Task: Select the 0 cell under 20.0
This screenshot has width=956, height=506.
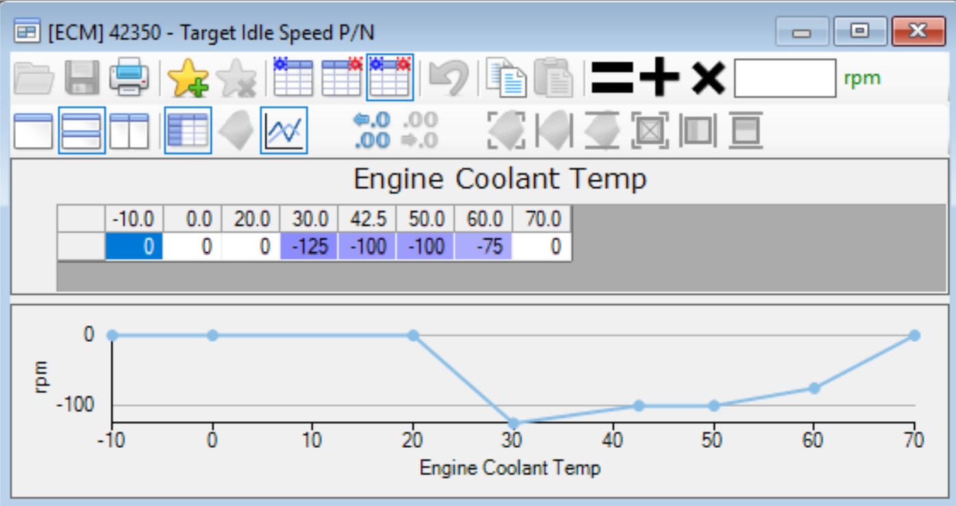Action: 250,246
